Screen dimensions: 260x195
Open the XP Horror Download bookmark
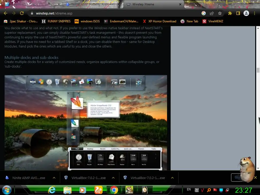[x=159, y=21]
